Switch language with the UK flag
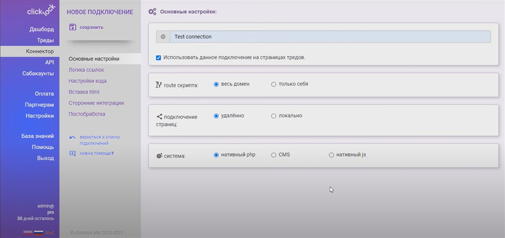 49,232
